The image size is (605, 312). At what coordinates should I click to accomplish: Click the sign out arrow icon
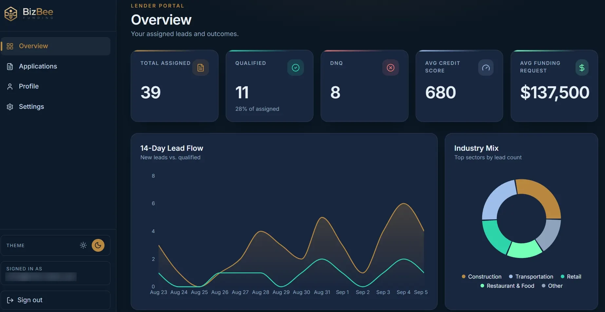(x=10, y=300)
